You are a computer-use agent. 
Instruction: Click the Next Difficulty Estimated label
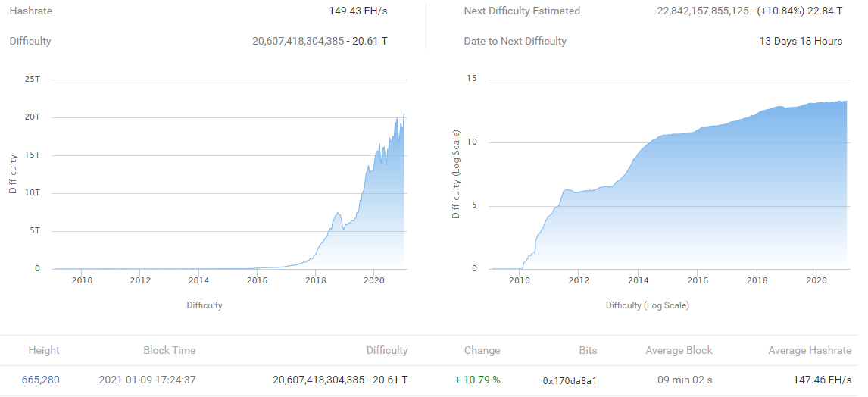tap(522, 11)
